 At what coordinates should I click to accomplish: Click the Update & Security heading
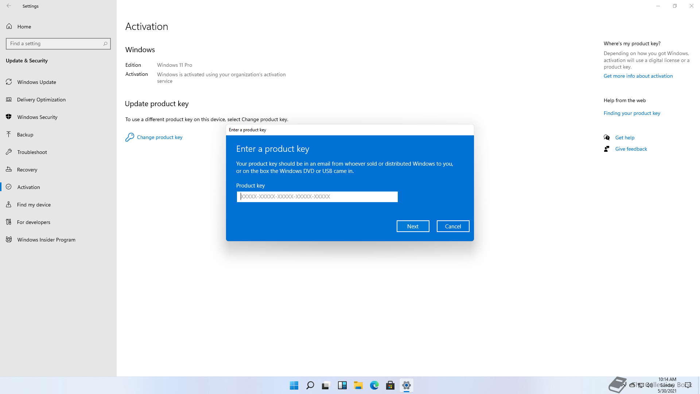tap(27, 61)
